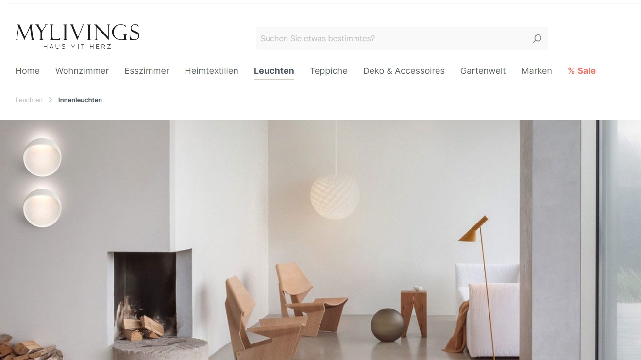The image size is (641, 360).
Task: Click the Innenleuchten breadcrumb item
Action: click(x=80, y=100)
